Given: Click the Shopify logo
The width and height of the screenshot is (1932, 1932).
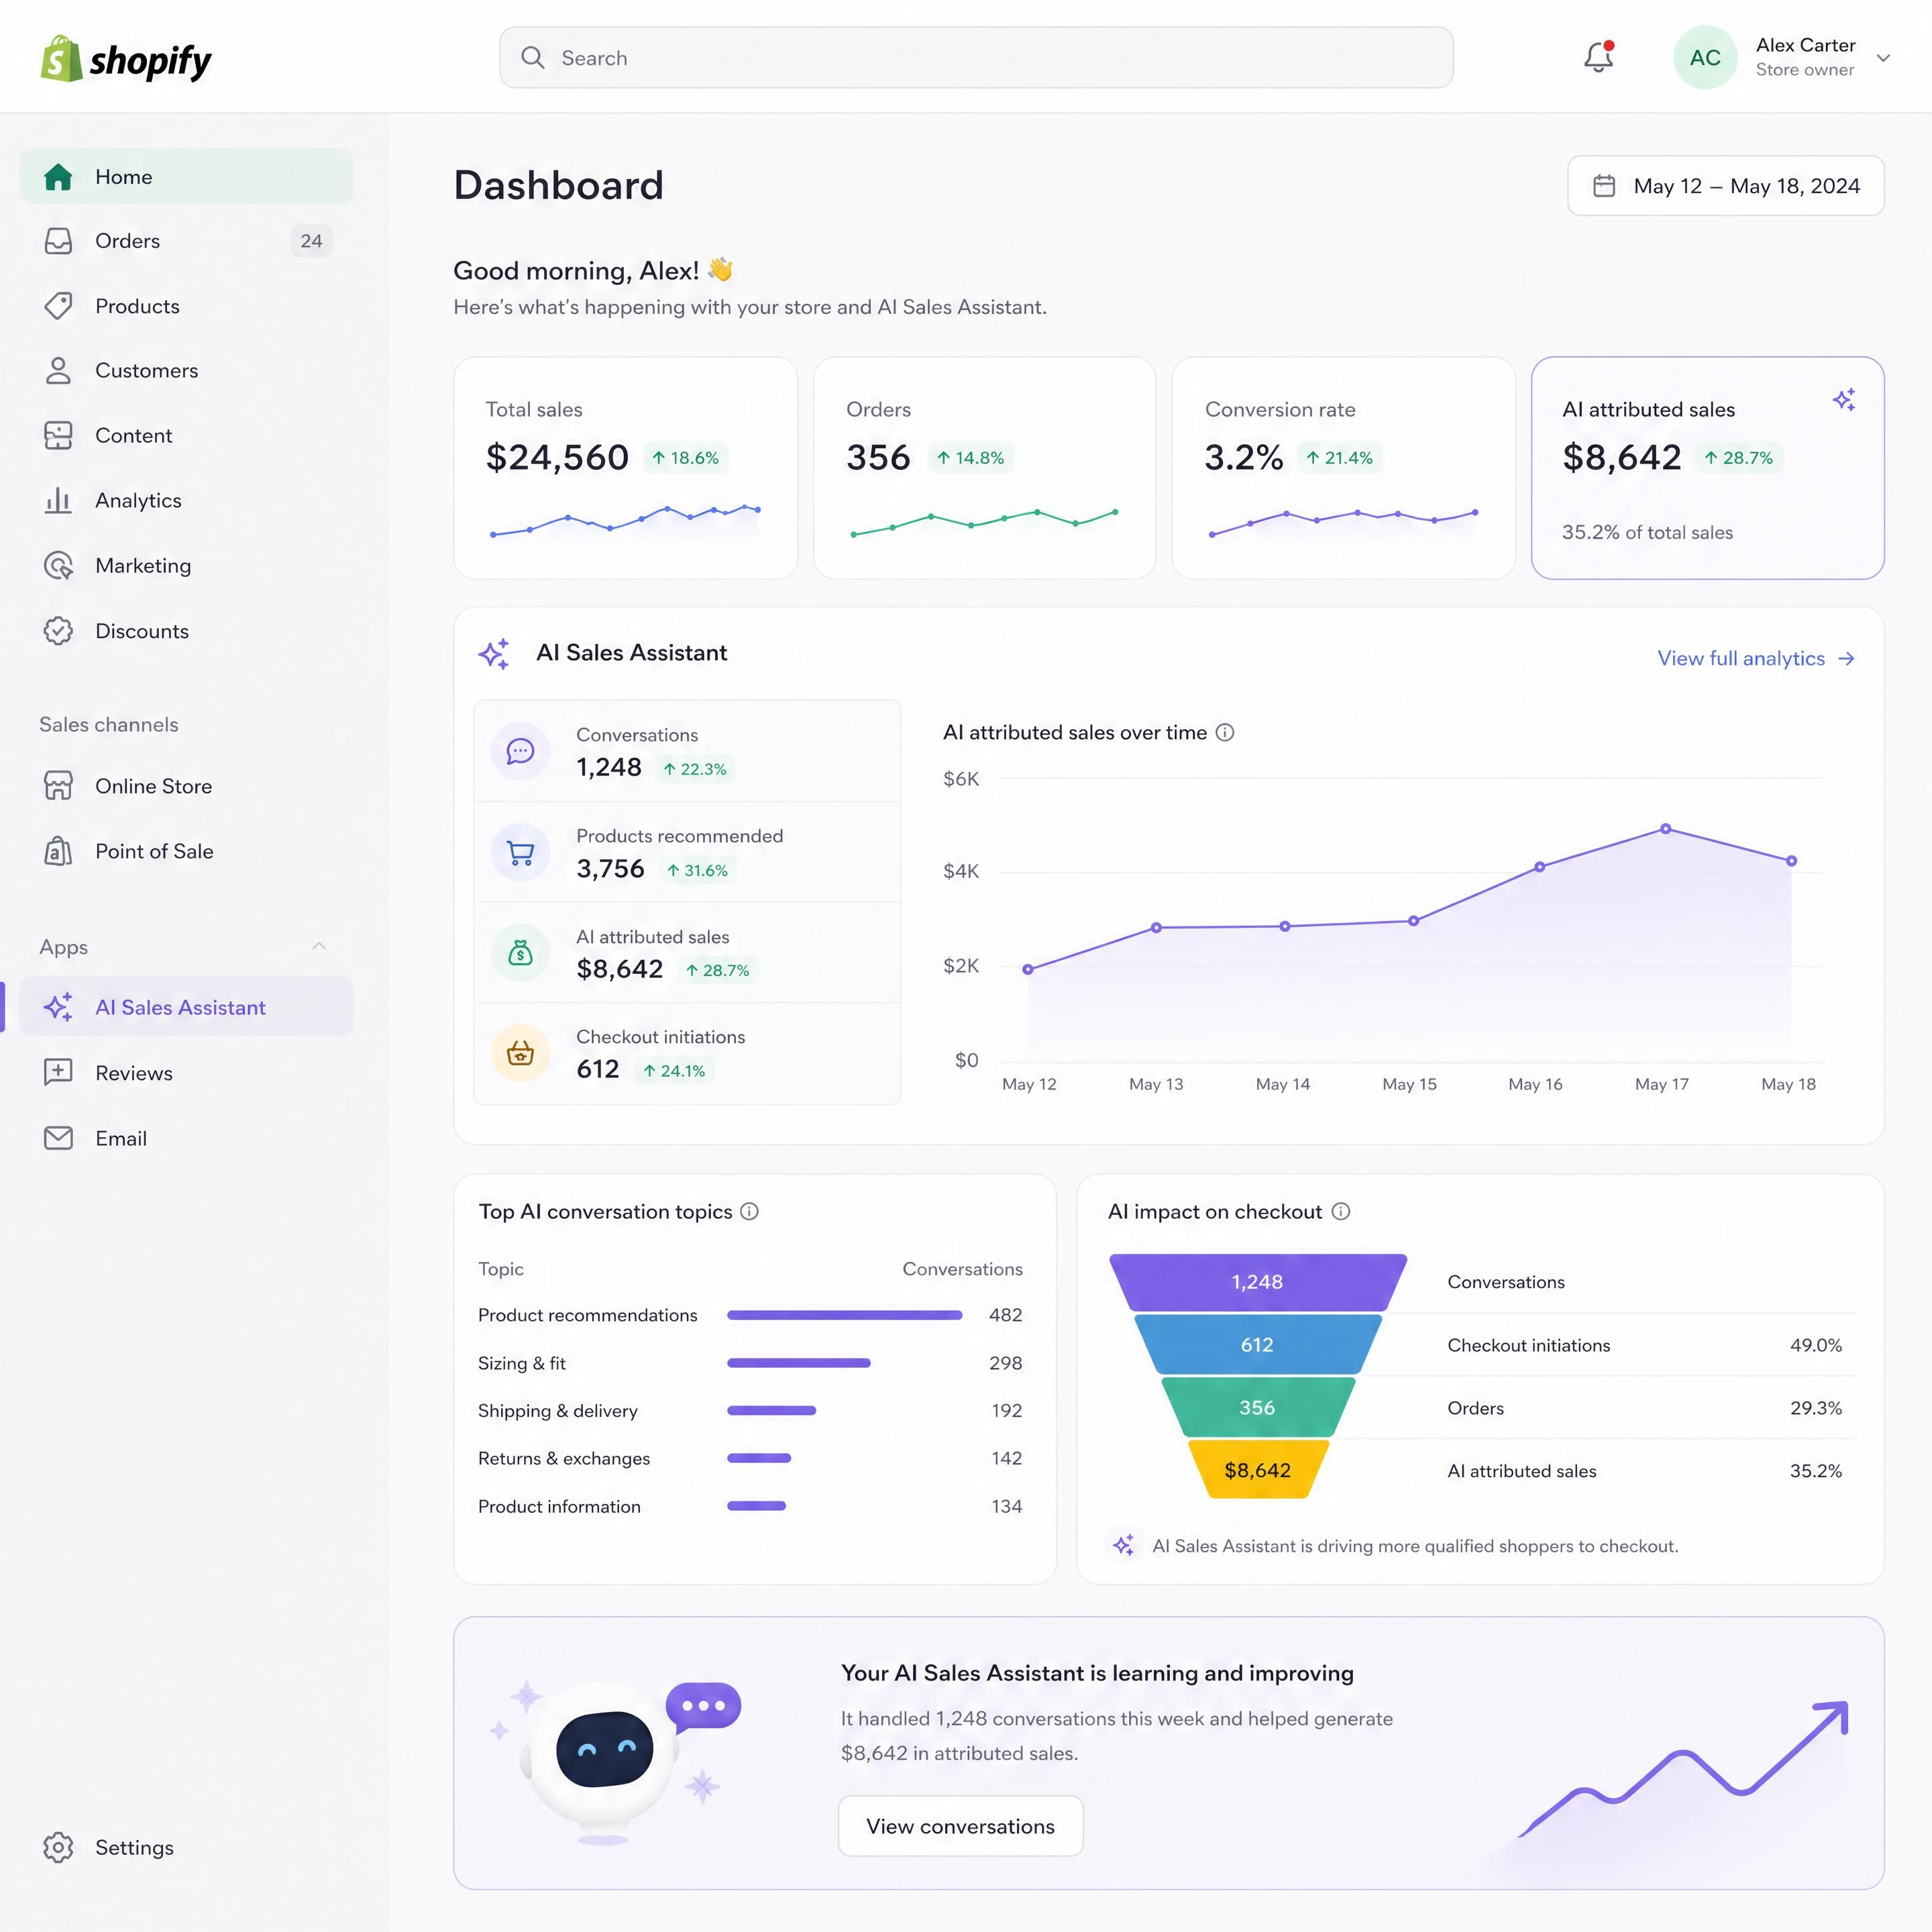Looking at the screenshot, I should point(126,59).
